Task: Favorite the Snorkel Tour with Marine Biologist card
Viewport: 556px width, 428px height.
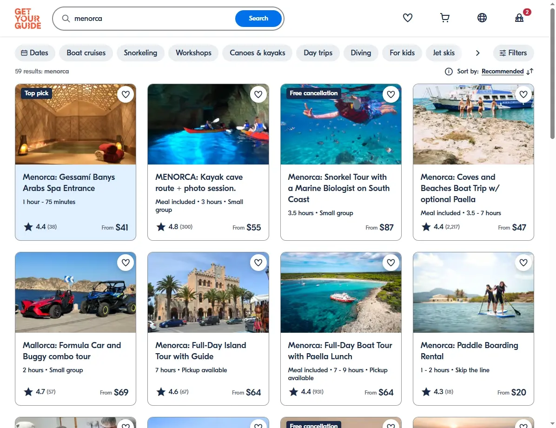Action: [x=391, y=94]
